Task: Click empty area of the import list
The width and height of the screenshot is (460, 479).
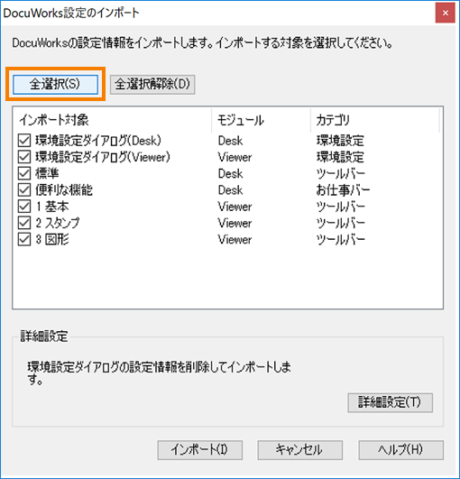Action: click(x=228, y=277)
